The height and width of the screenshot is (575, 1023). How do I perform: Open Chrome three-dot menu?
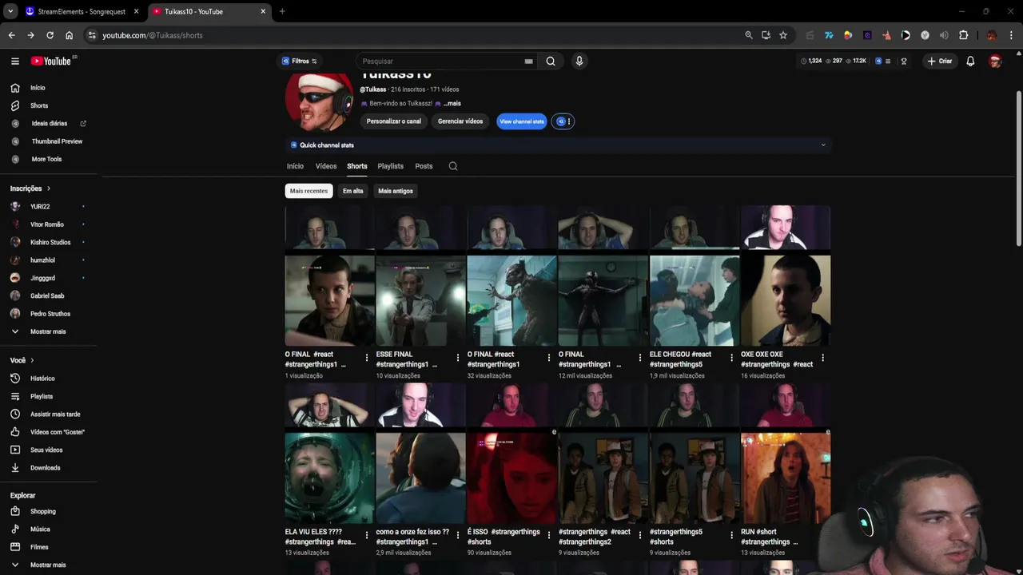coord(1011,35)
